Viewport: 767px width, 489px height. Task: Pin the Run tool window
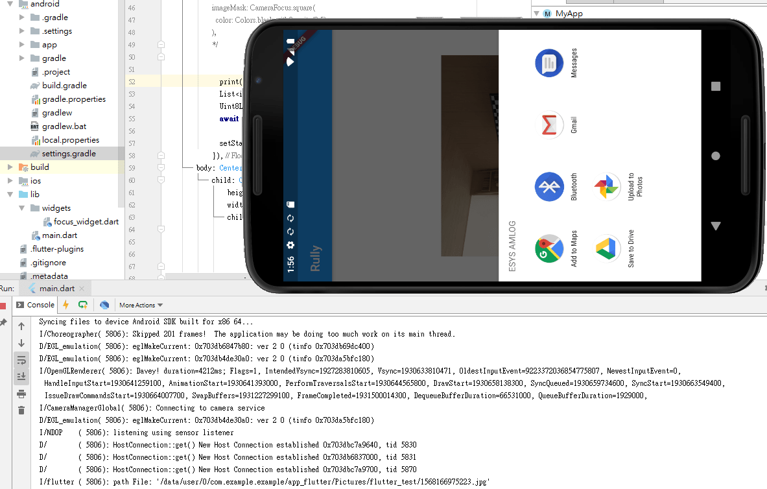[4, 321]
